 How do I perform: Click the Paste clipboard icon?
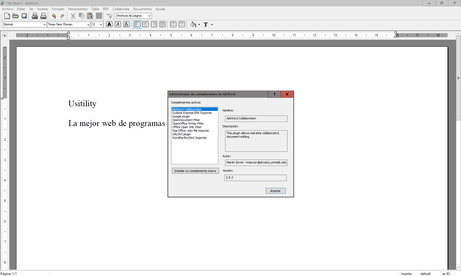point(90,16)
